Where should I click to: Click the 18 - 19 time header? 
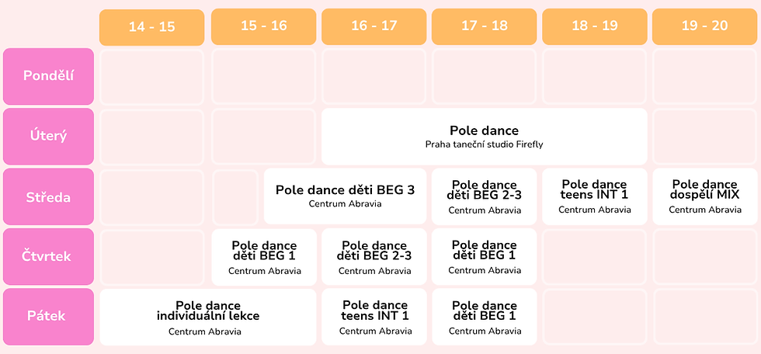[595, 26]
